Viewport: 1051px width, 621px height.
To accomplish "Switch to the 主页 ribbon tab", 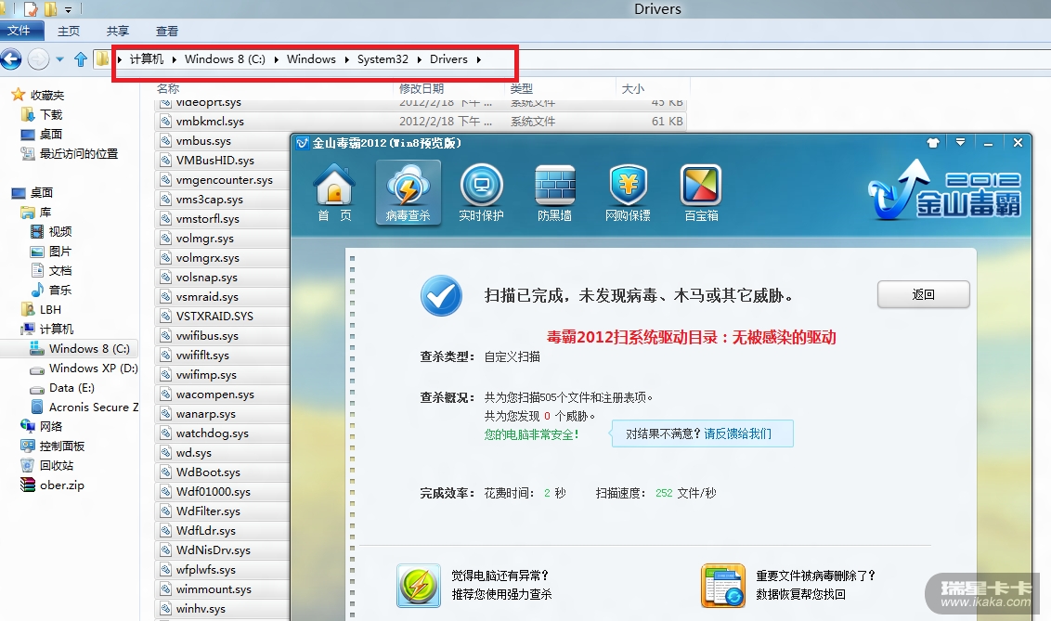I will [69, 31].
